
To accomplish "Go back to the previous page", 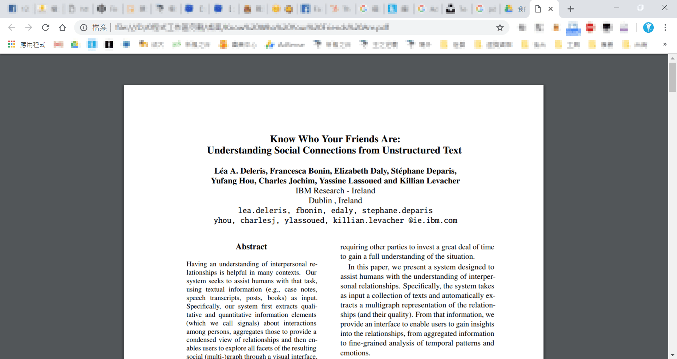I will 12,27.
